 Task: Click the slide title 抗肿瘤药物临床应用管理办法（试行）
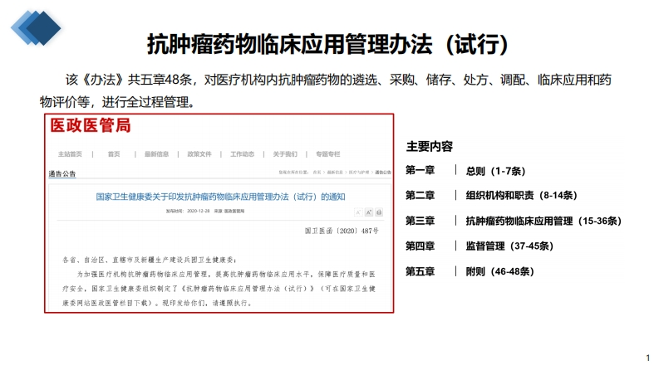(328, 43)
